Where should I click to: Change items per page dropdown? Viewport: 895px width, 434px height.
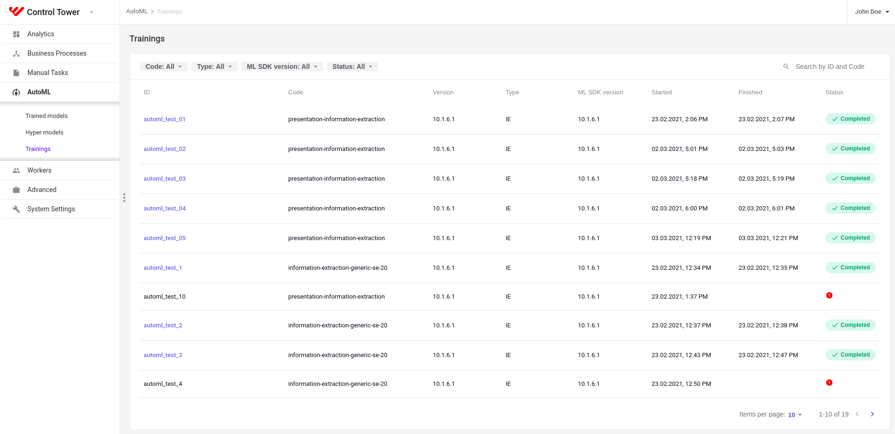[795, 415]
